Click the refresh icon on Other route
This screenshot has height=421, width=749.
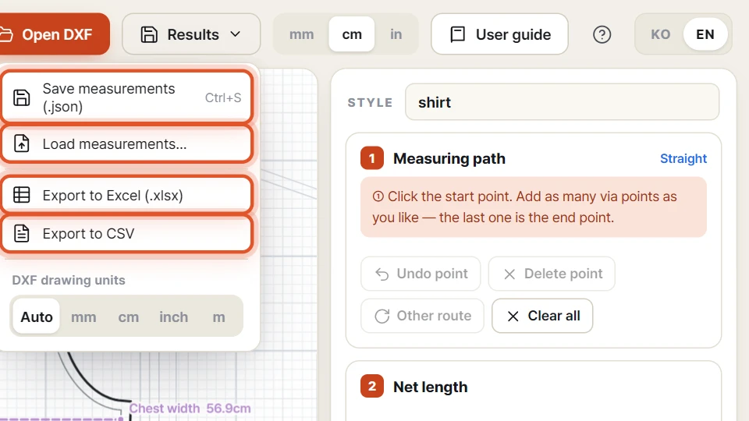[x=382, y=316]
